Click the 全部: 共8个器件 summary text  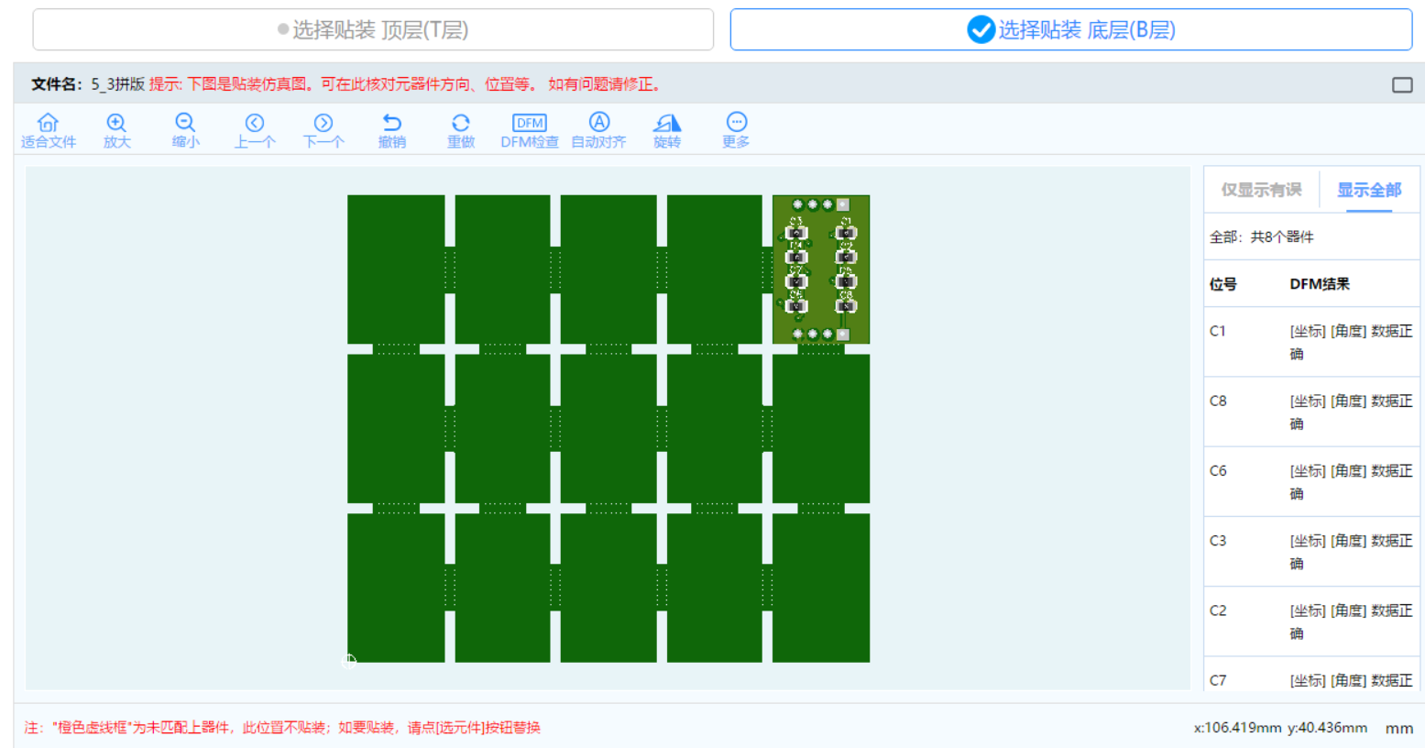(1261, 236)
